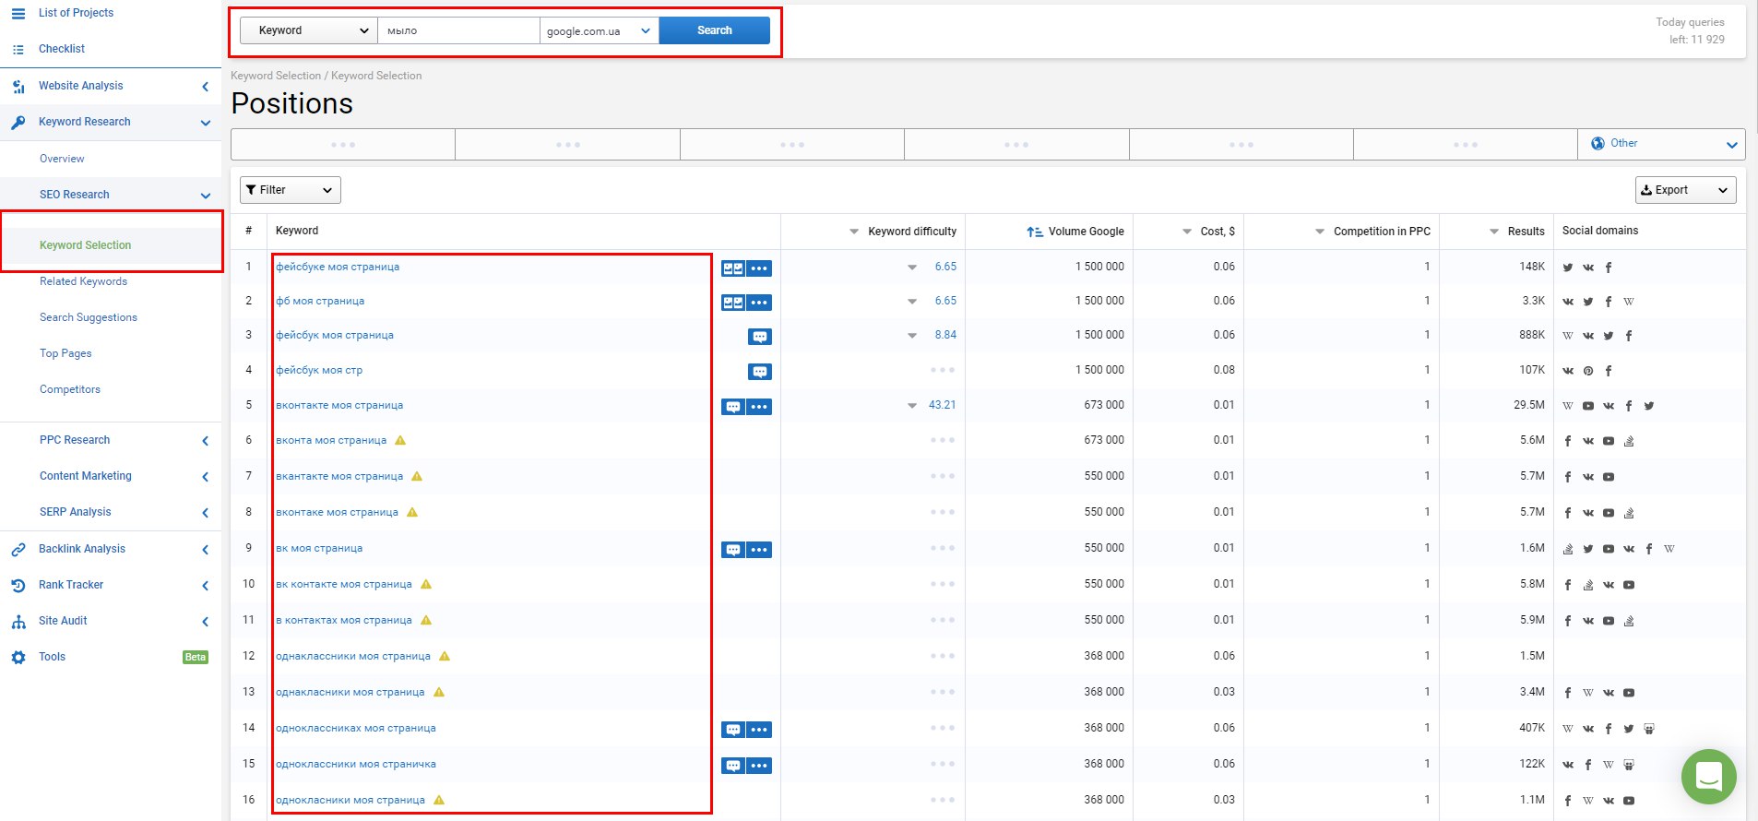Screen dimensions: 1758x821
Task: Click the Facebook icon in row 7 social domains
Action: 1568,477
